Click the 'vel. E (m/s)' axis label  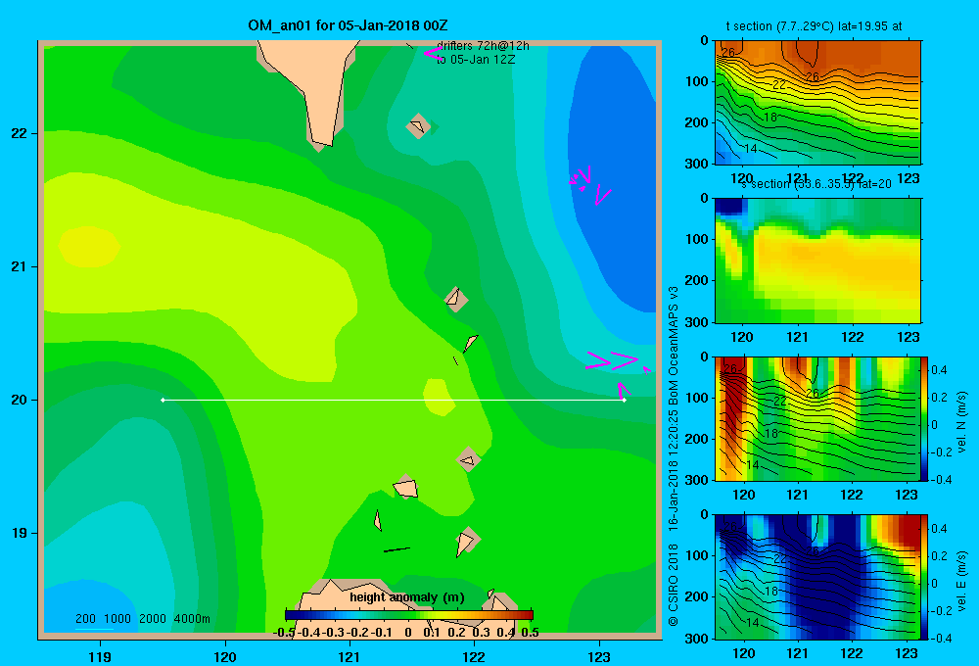pyautogui.click(x=961, y=581)
